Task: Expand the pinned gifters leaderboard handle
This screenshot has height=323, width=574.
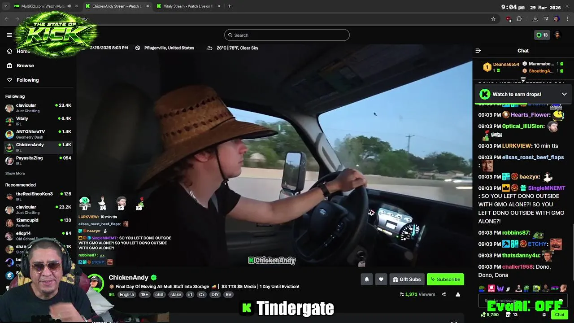Action: (x=523, y=79)
